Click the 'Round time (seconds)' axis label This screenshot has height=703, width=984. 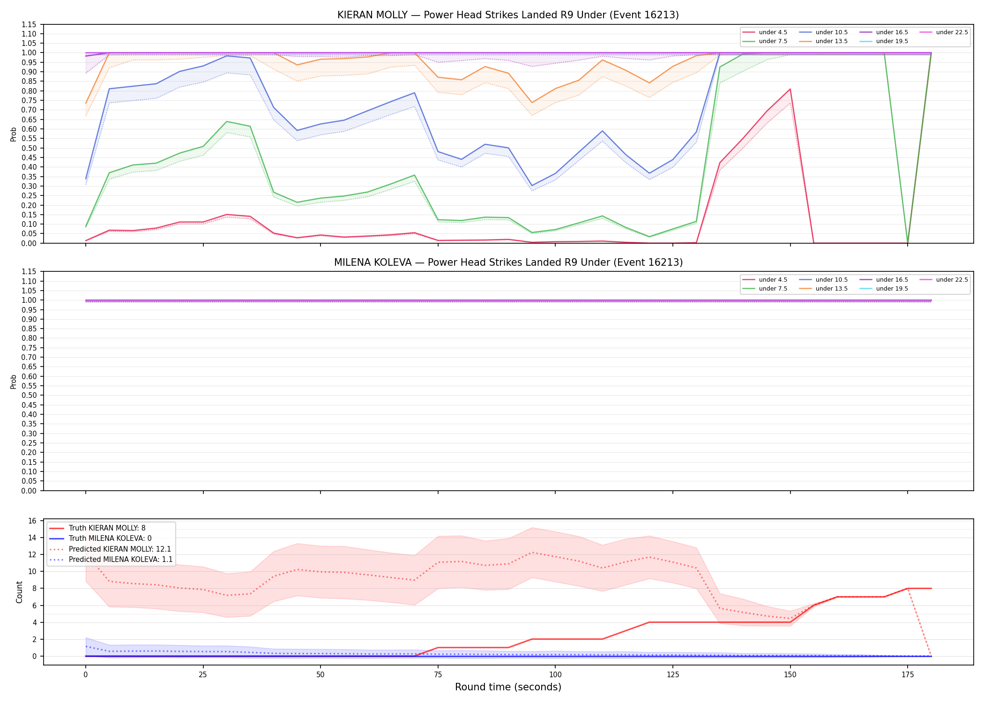[x=508, y=687]
